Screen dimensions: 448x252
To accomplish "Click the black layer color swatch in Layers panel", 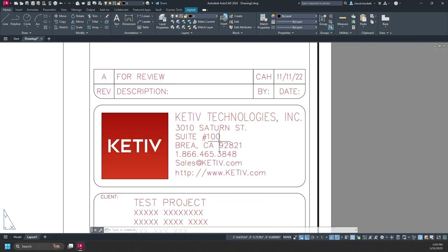I will point(190,16).
